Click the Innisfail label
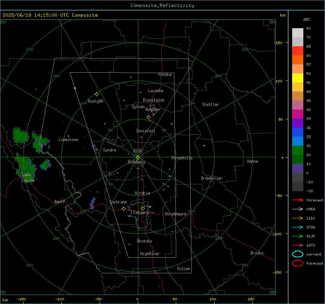The width and height of the screenshot is (325, 304). click(146, 131)
